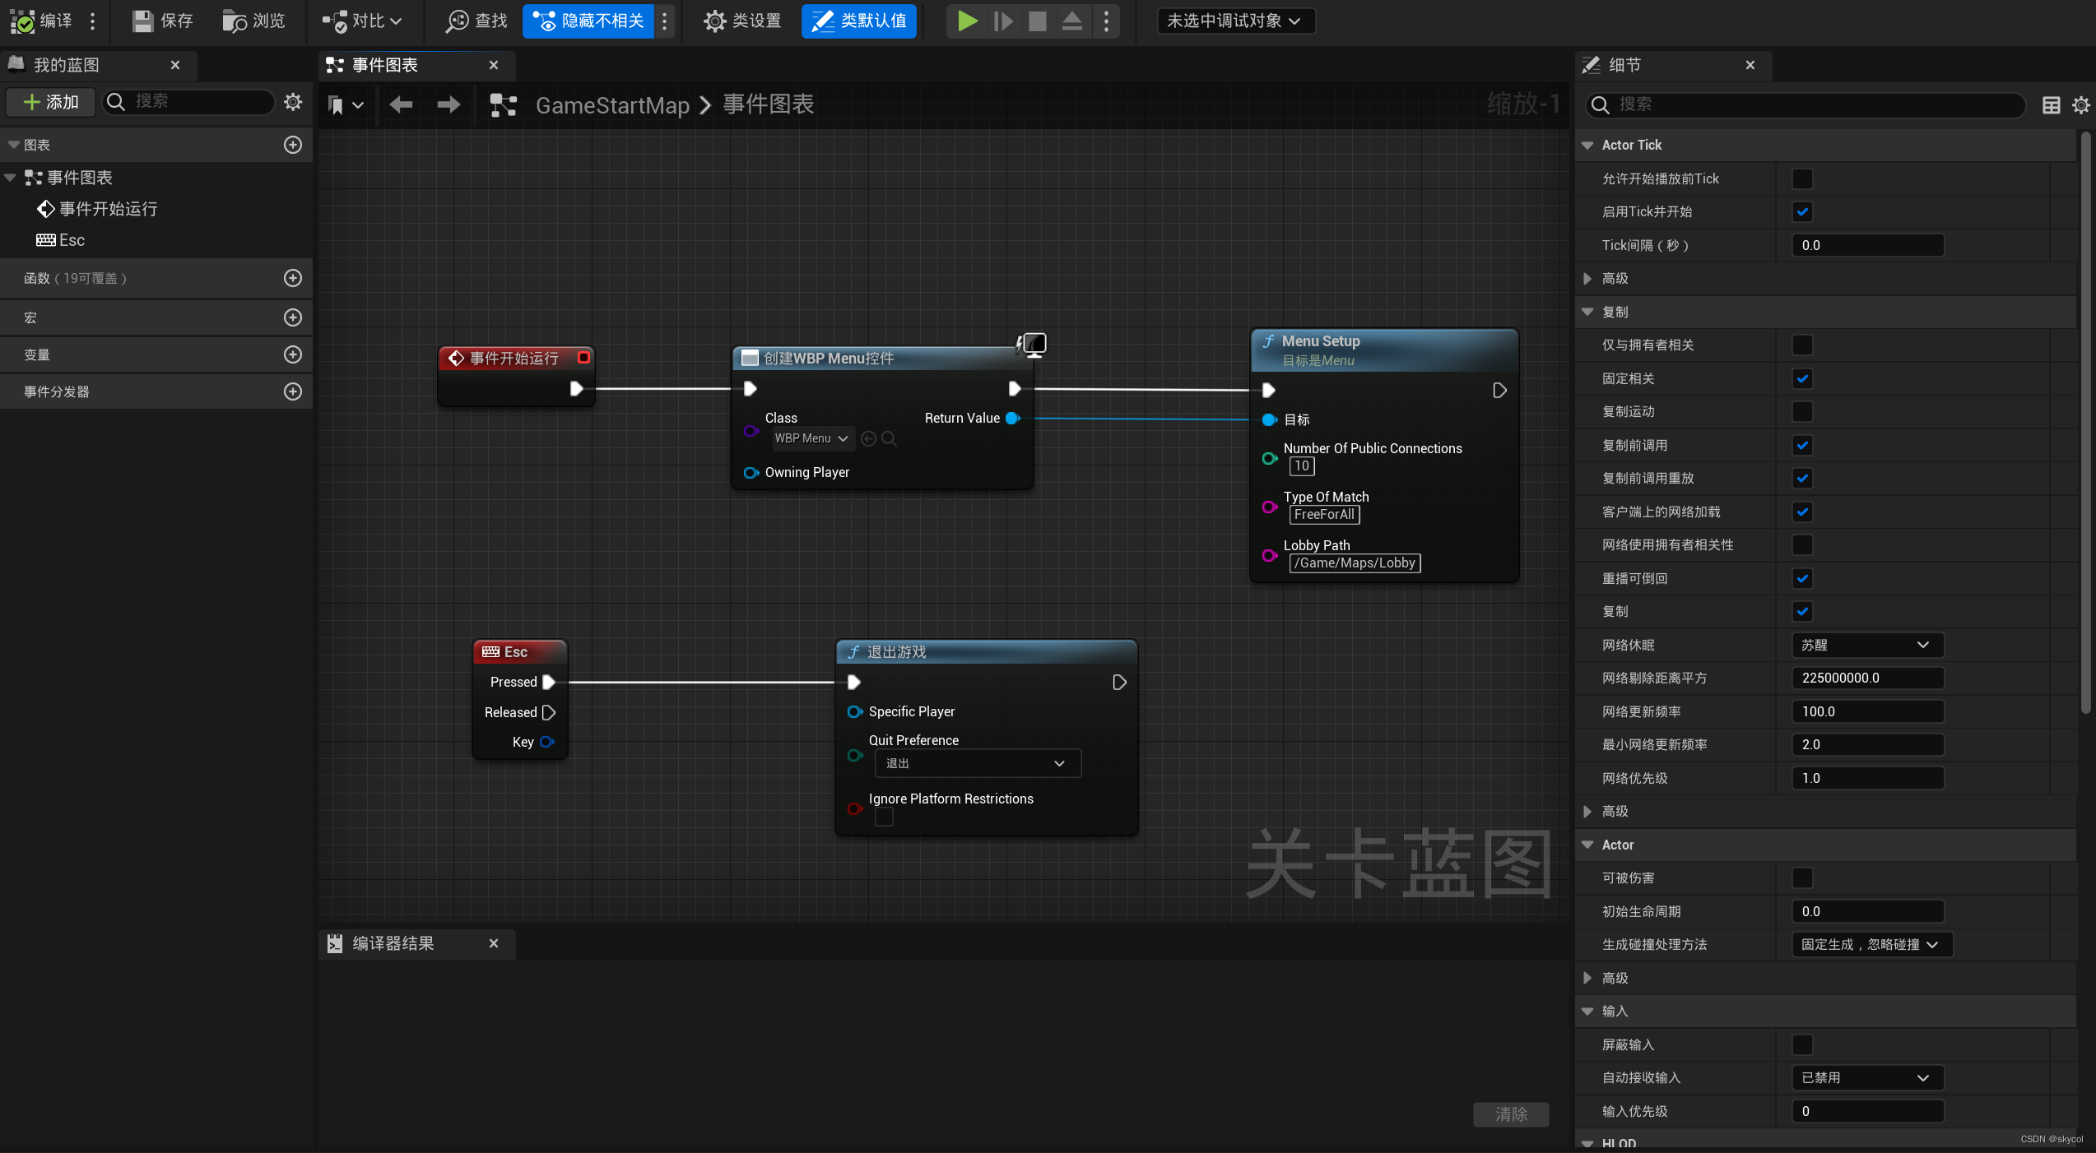Open Quit Preference 退出 dropdown
Viewport: 2096px width, 1153px height.
(978, 763)
